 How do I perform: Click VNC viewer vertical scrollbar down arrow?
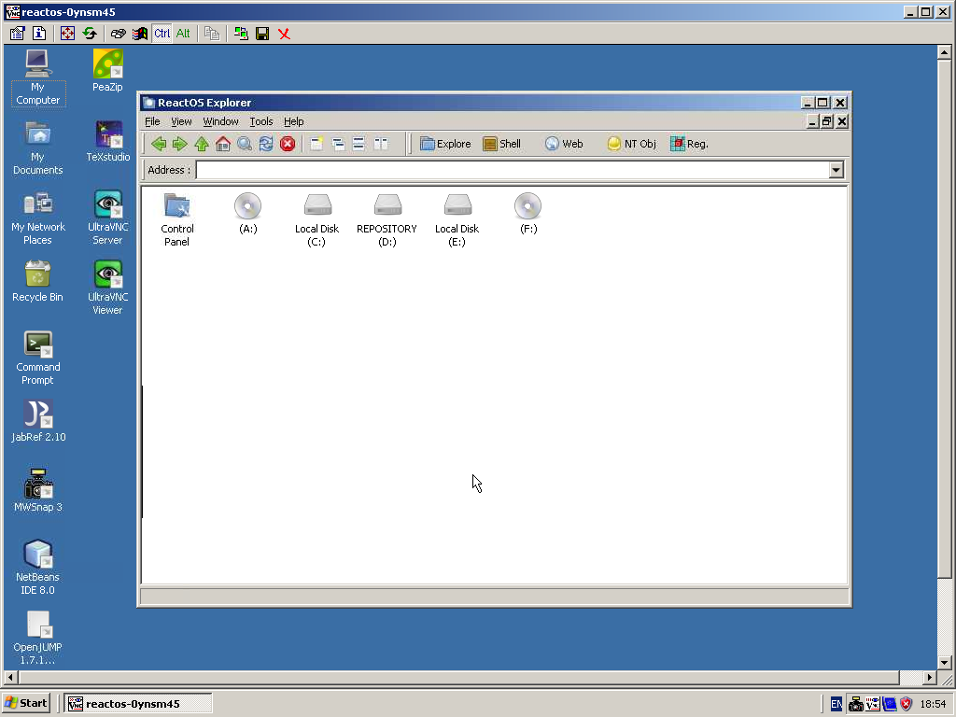[944, 662]
